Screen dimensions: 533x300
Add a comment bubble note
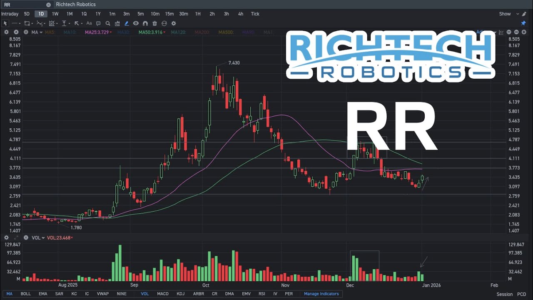pos(98,23)
